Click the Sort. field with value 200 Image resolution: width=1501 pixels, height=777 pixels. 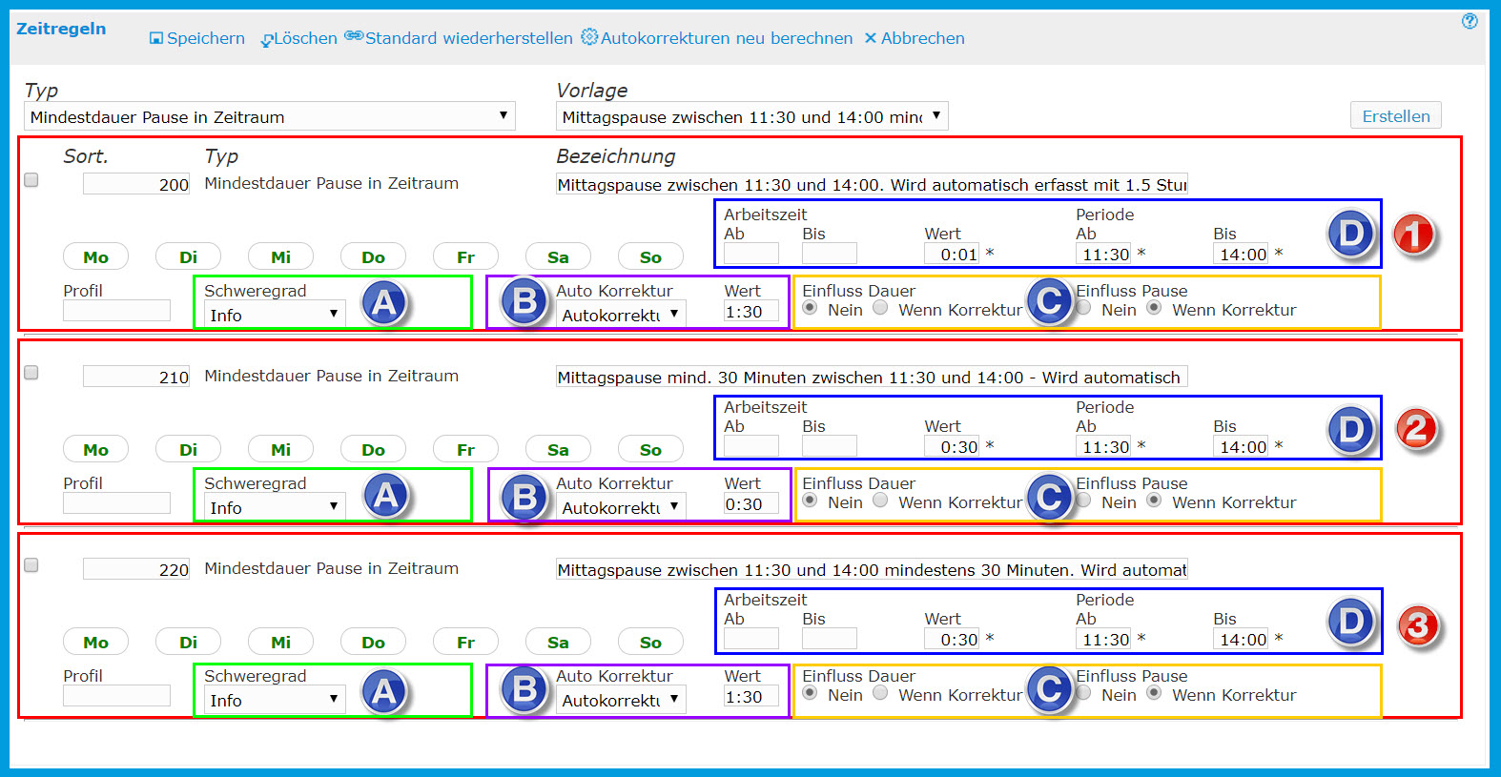click(x=136, y=184)
